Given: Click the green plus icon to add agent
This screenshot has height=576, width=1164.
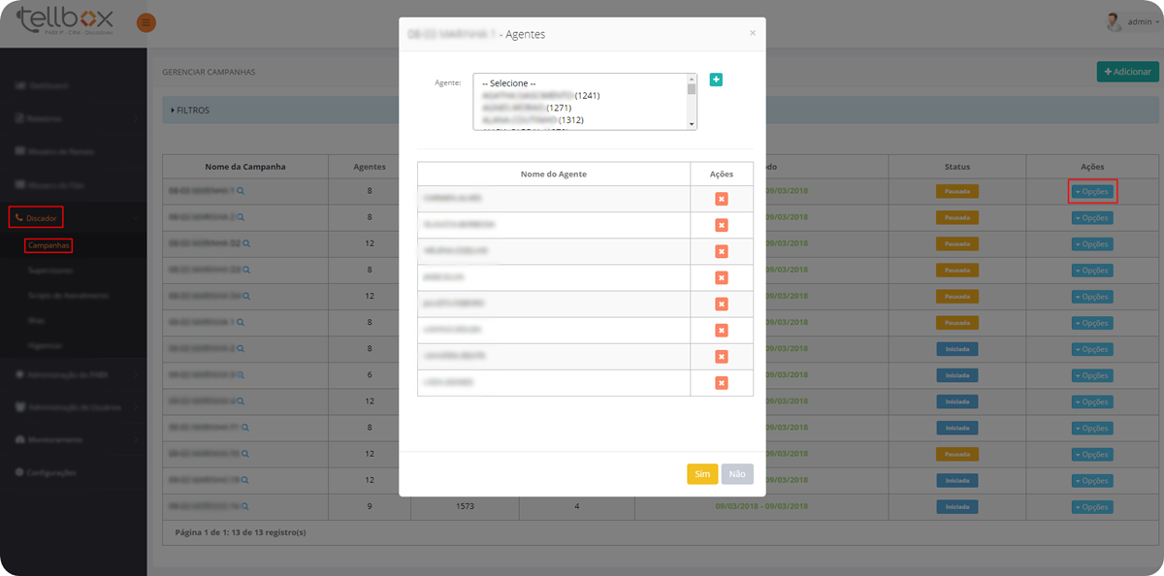Looking at the screenshot, I should (x=716, y=80).
